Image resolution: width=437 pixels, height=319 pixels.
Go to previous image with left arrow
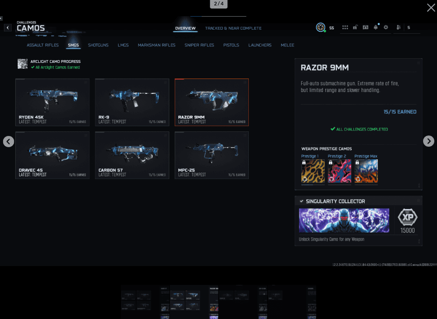pyautogui.click(x=9, y=141)
